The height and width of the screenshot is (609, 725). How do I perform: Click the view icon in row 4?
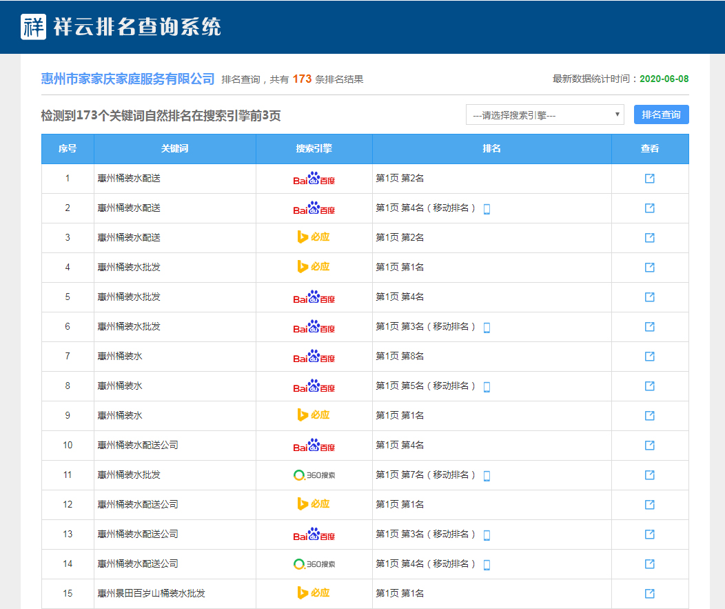(x=649, y=268)
